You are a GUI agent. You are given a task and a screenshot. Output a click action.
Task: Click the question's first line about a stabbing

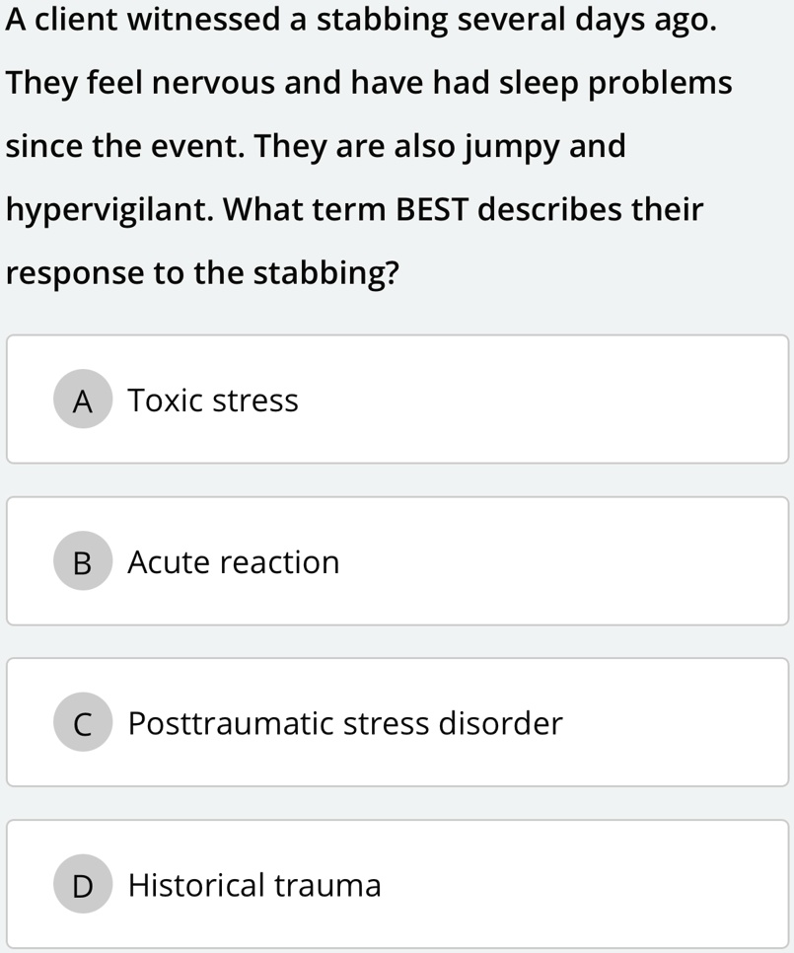tap(359, 21)
